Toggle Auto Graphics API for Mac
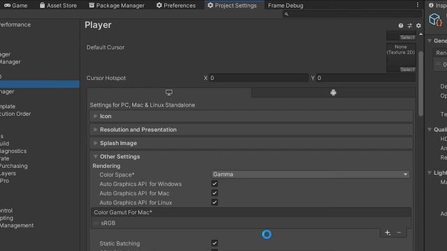This screenshot has width=447, height=251. (x=214, y=193)
